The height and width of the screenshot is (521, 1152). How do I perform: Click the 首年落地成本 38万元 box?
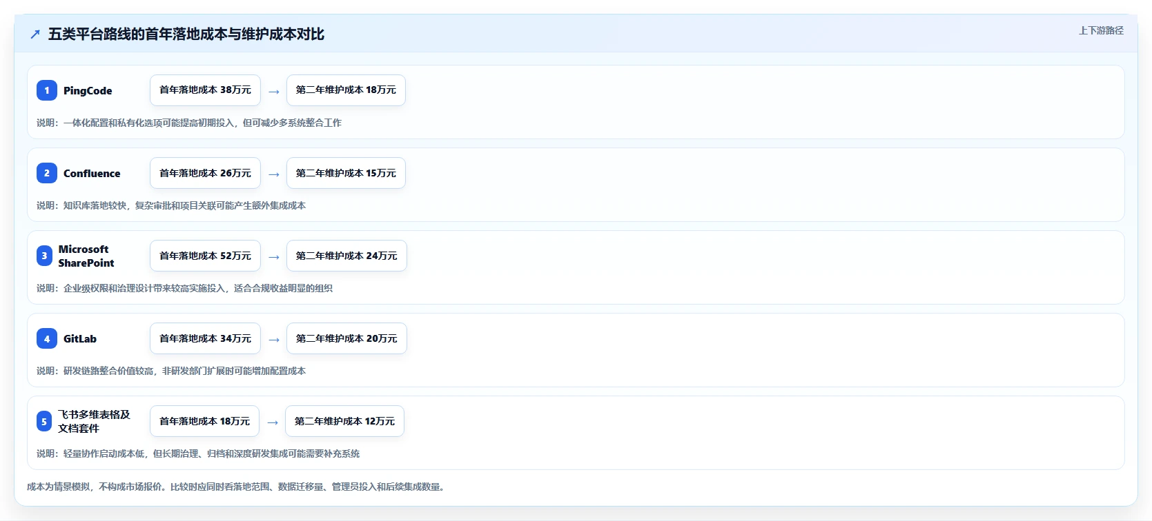click(205, 90)
